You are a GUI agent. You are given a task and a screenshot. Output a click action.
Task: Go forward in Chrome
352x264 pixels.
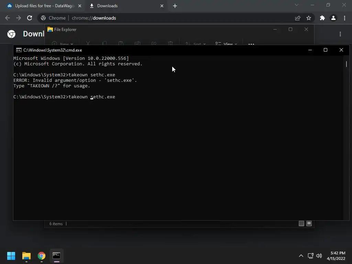pos(19,18)
